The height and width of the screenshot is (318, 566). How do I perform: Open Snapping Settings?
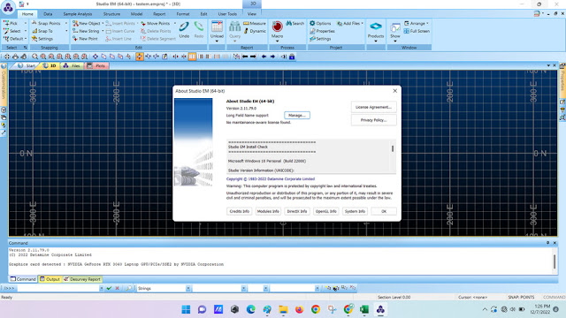coord(42,39)
